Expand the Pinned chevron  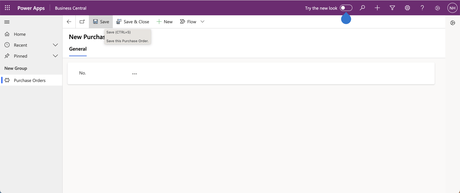pyautogui.click(x=55, y=56)
